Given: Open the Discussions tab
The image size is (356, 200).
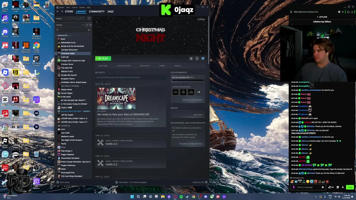Looking at the screenshot, I should 145,66.
